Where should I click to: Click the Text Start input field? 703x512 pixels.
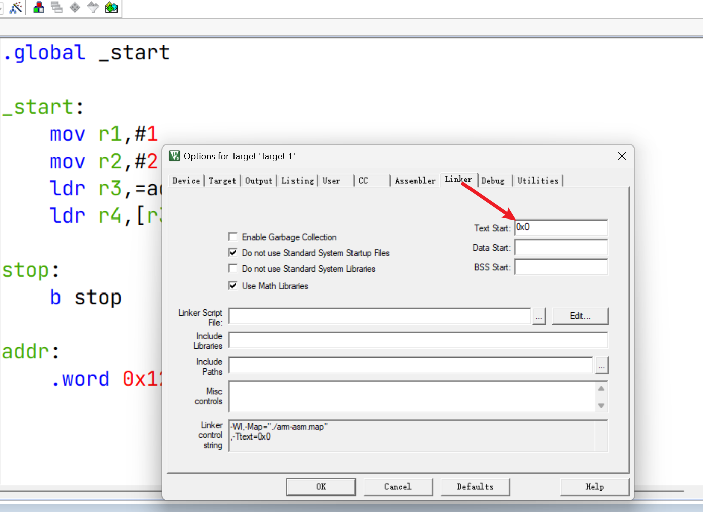pyautogui.click(x=561, y=228)
